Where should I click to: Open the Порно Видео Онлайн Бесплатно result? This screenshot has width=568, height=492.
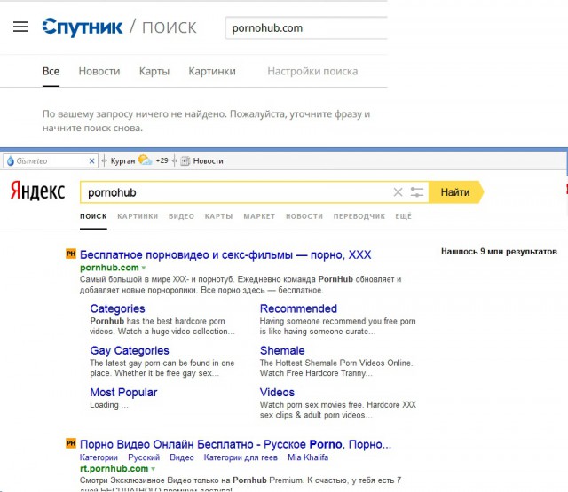click(235, 444)
